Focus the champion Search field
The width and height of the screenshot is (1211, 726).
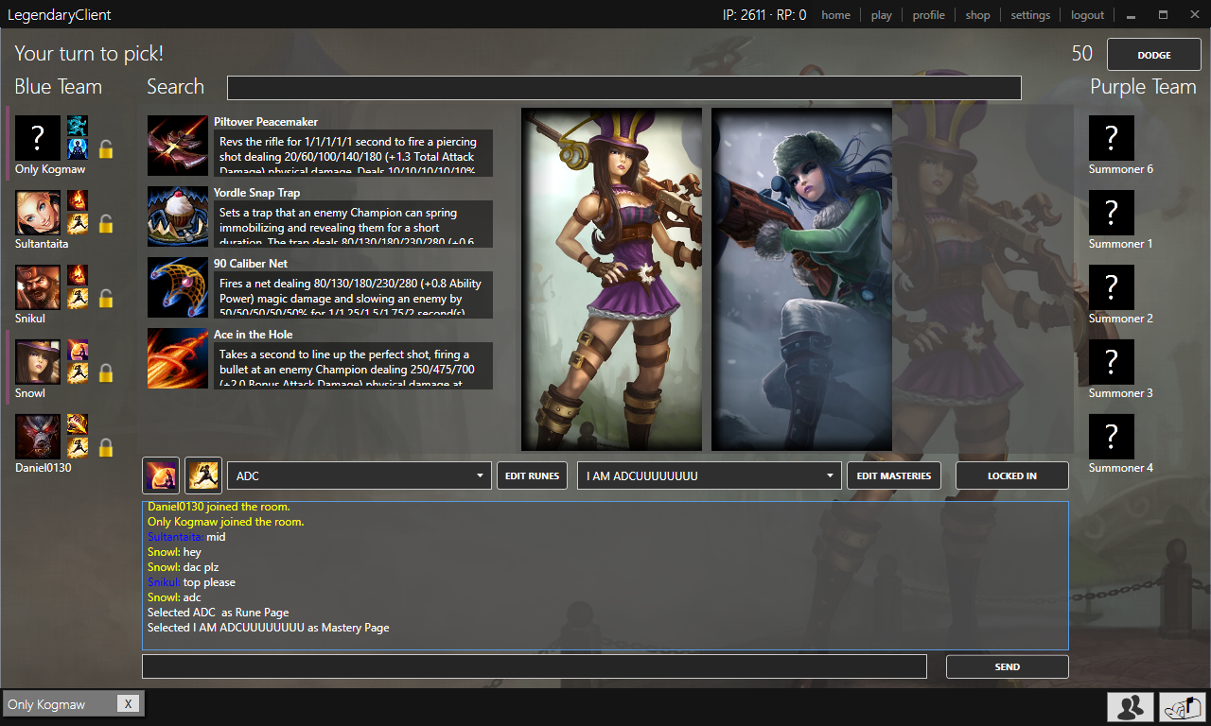point(624,88)
